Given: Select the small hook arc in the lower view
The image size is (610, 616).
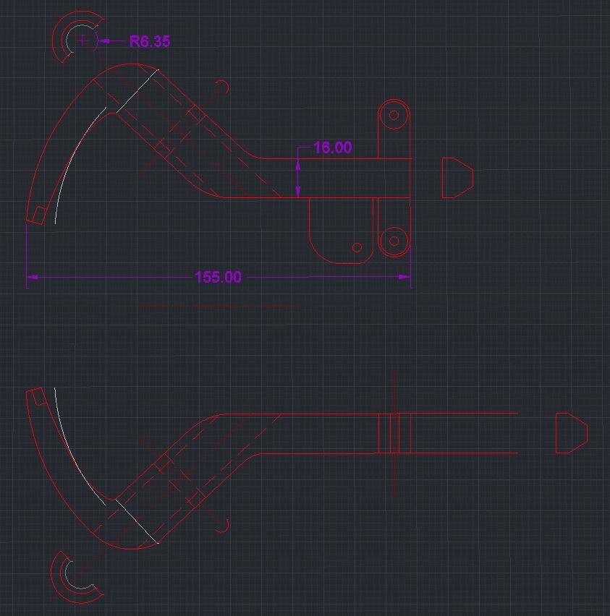Looking at the screenshot, I should [225, 526].
